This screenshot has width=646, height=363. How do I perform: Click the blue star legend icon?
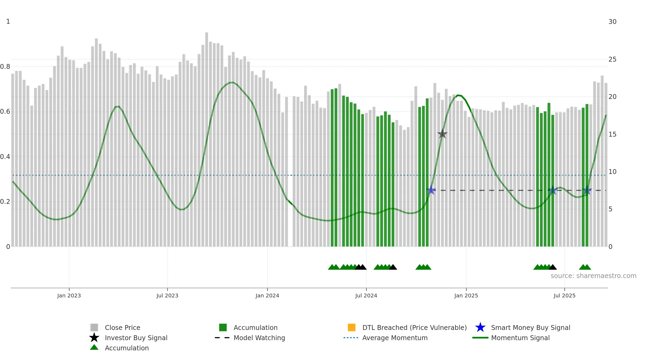[x=480, y=327]
